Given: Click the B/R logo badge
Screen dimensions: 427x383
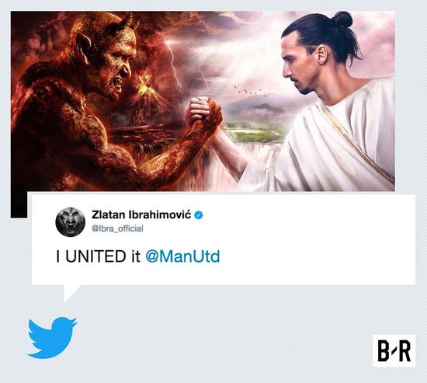Looking at the screenshot, I should (394, 350).
